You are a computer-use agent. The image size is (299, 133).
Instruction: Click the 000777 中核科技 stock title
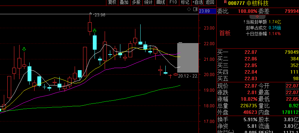point(248,3)
